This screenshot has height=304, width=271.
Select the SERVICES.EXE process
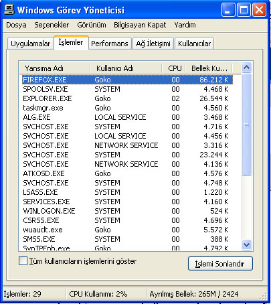[x=127, y=202]
